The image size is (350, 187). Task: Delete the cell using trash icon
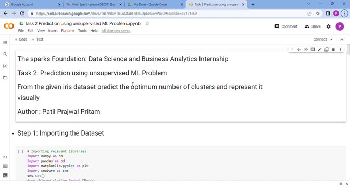(333, 50)
